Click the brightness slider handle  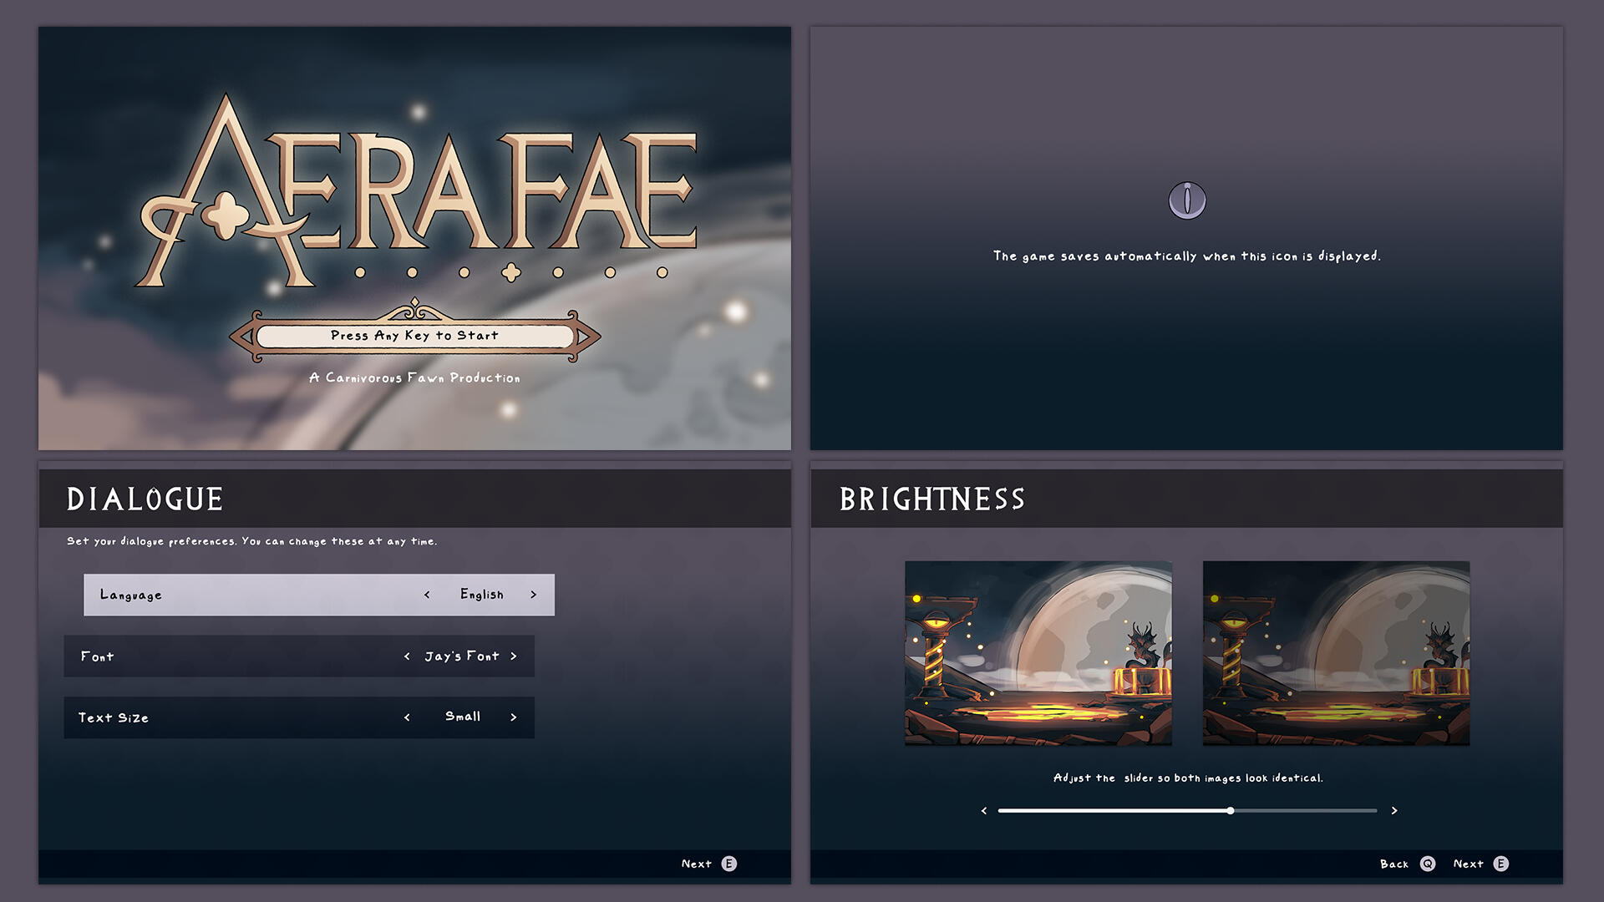click(x=1231, y=810)
